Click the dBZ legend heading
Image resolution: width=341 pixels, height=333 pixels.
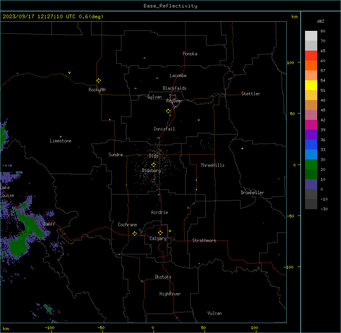click(320, 21)
